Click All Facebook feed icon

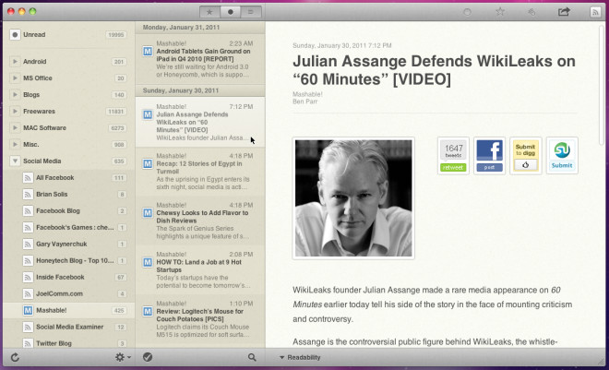coord(28,178)
